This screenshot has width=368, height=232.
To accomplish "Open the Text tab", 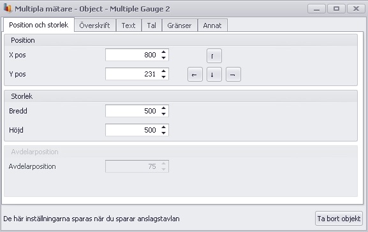I will (128, 25).
